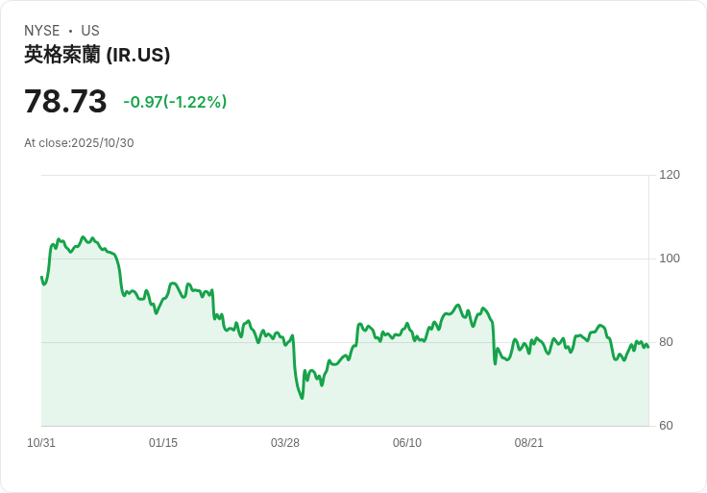
Task: Click the 78.73 closing price
Action: [x=65, y=102]
